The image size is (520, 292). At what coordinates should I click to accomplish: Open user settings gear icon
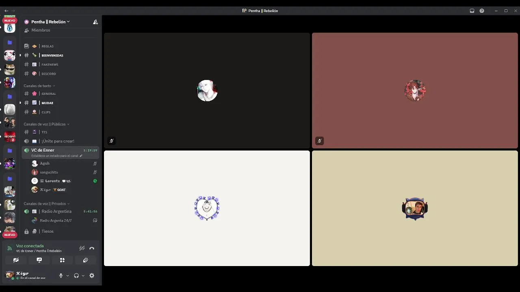coord(92,275)
